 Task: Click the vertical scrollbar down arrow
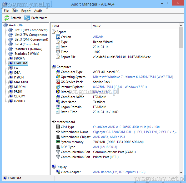(x=181, y=172)
